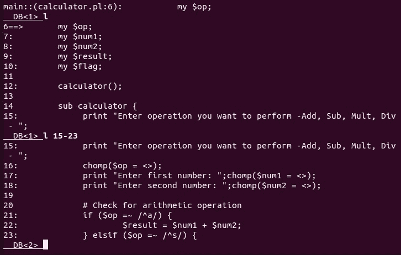The width and height of the screenshot is (401, 255).
Task: Click the current line marker 6==>
Action: pyautogui.click(x=13, y=26)
